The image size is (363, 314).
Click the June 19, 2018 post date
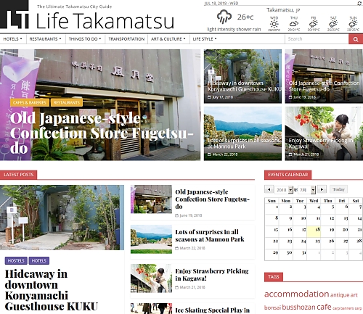click(191, 215)
